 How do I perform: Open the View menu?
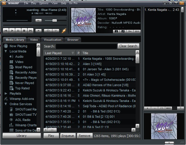tap(54, 3)
